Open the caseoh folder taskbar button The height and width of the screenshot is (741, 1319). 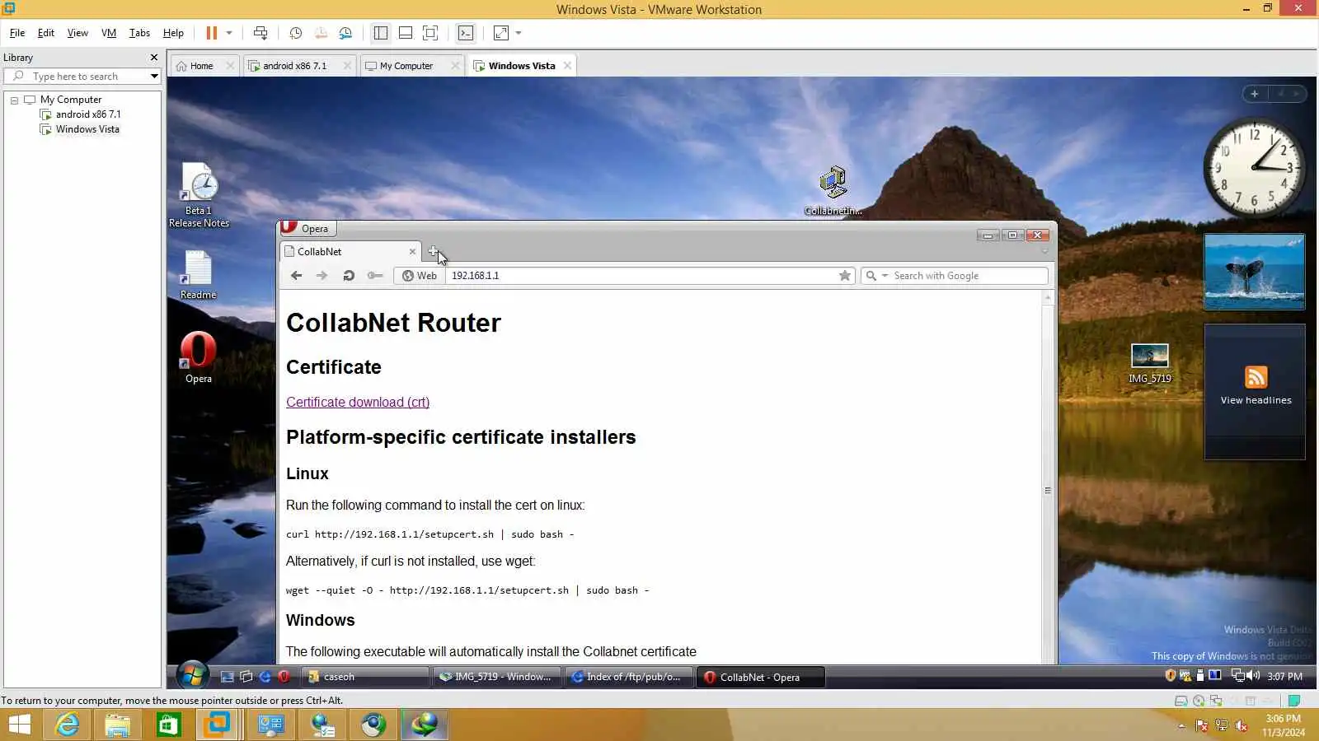(x=364, y=677)
